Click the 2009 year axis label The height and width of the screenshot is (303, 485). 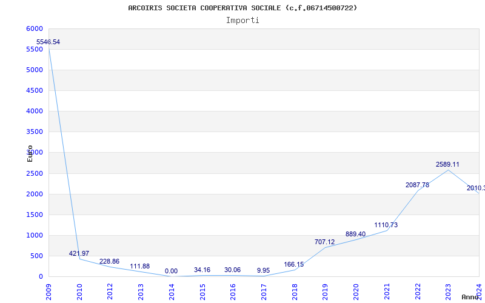point(48,292)
